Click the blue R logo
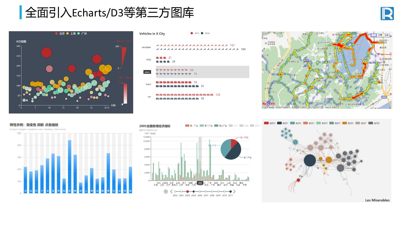The image size is (403, 227). pyautogui.click(x=387, y=14)
